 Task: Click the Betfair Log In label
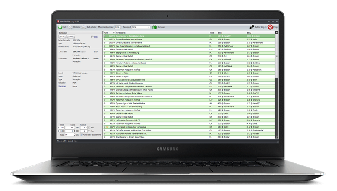260,27
